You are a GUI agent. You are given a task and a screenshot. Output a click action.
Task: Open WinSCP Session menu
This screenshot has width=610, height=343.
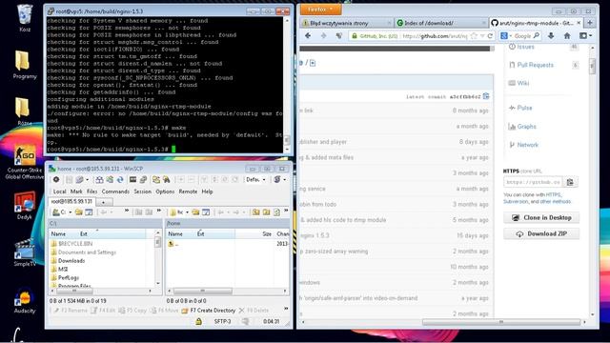142,192
